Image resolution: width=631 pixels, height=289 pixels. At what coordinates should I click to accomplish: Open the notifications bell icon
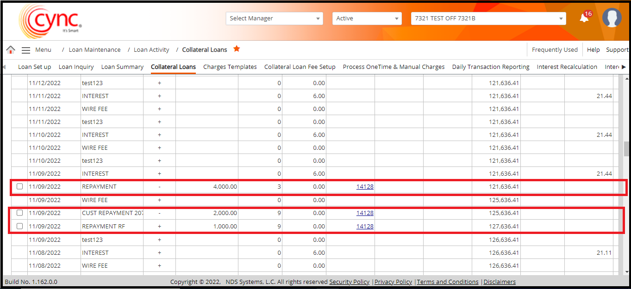pos(584,18)
